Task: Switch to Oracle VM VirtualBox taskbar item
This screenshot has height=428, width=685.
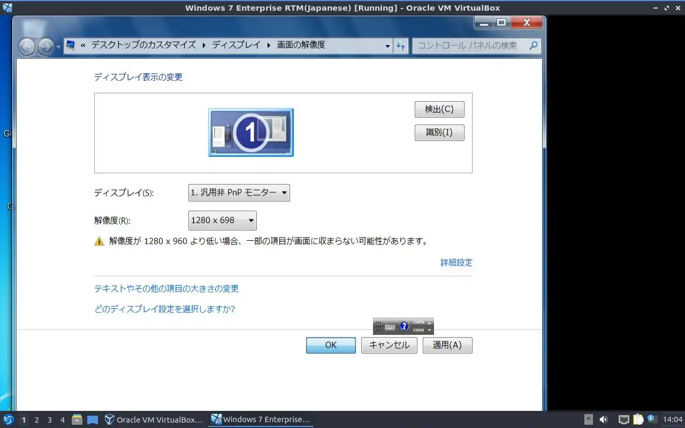Action: (x=154, y=420)
